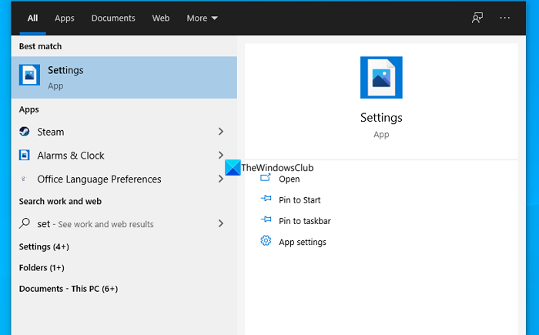The image size is (539, 335).
Task: Show the Folders (1+) results group
Action: pos(42,268)
